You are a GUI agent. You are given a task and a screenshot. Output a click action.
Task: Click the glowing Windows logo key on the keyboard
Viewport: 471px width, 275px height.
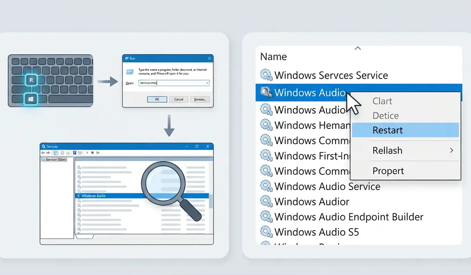point(31,99)
